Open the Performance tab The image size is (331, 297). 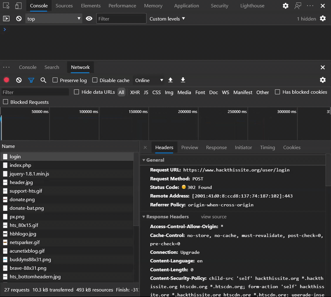coord(122,6)
